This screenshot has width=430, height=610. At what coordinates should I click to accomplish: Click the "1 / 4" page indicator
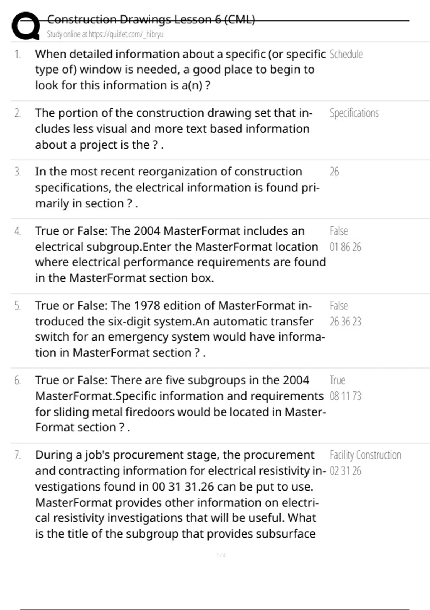221,555
